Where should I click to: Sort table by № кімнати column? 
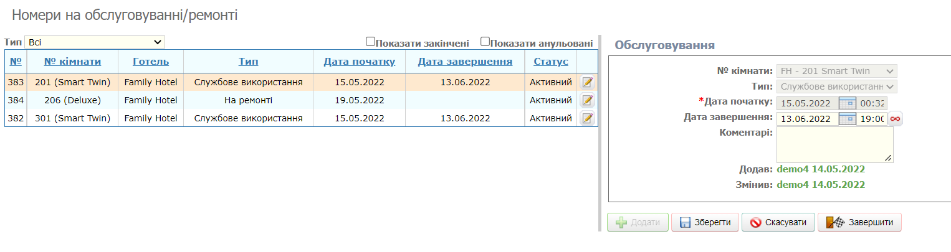click(x=72, y=62)
